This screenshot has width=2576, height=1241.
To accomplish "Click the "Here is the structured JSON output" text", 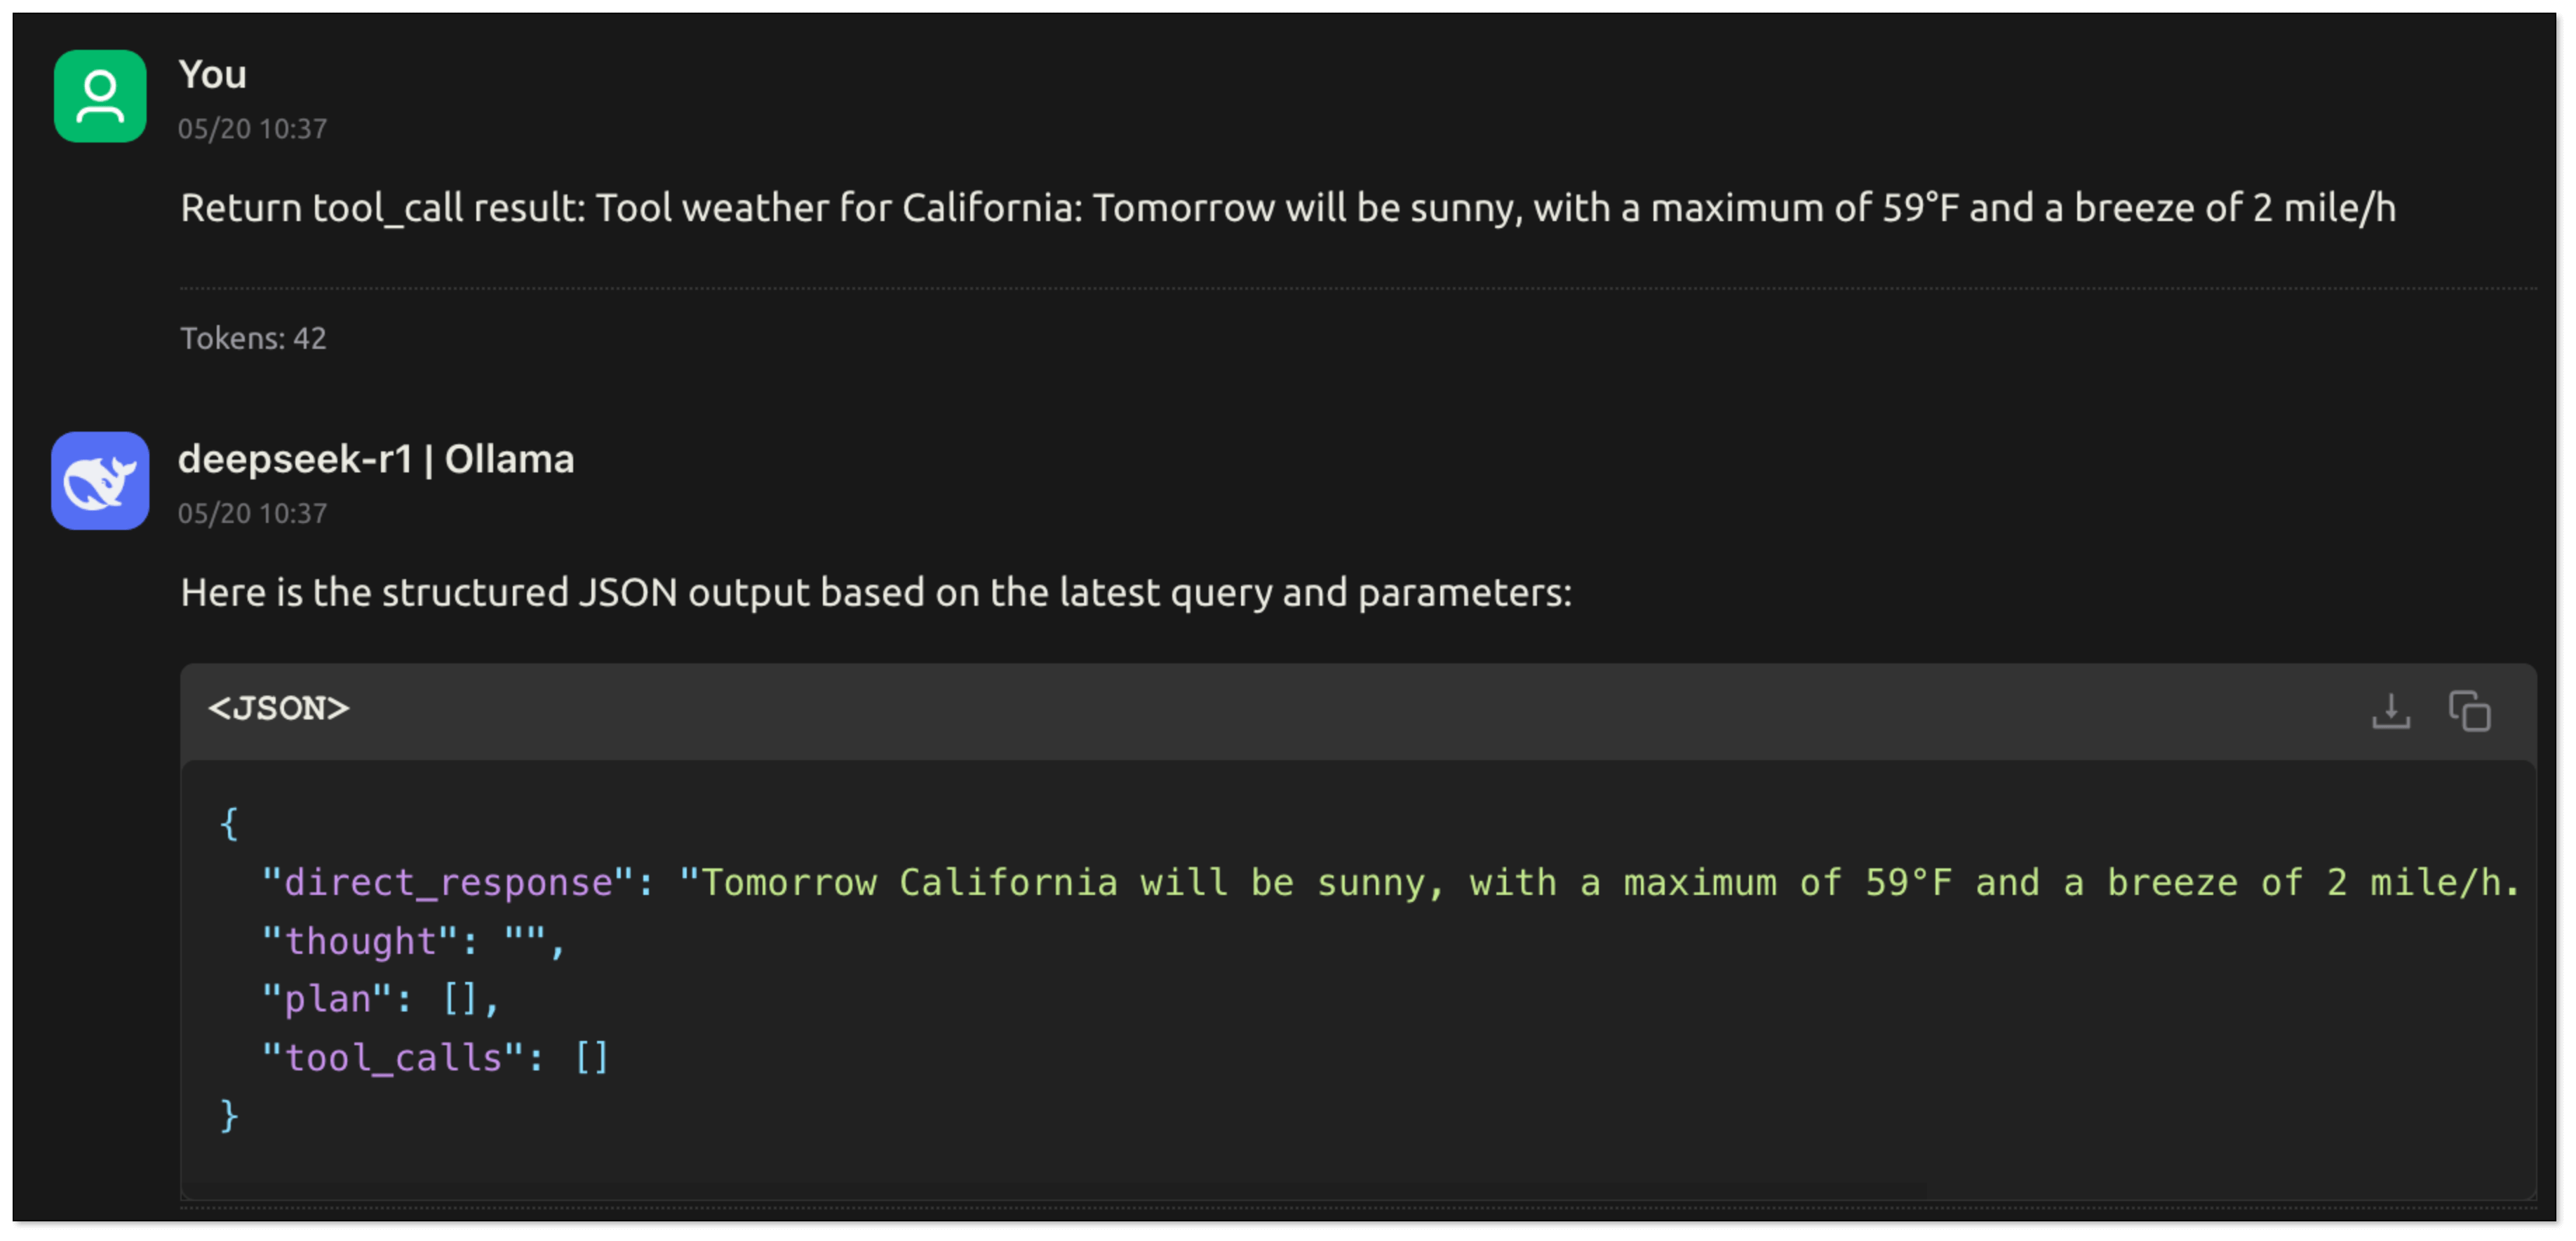I will 875,592.
